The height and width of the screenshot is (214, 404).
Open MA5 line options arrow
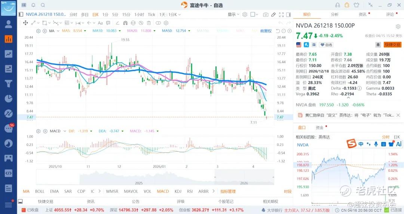(x=85, y=31)
